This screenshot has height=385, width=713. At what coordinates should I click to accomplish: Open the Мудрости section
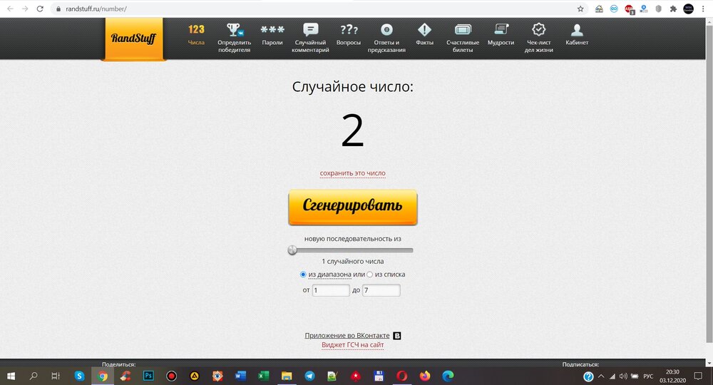point(501,34)
